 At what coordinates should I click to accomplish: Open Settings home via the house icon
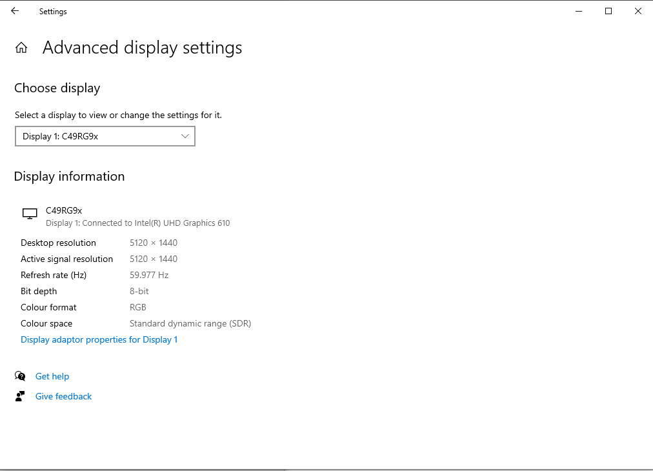pos(21,47)
